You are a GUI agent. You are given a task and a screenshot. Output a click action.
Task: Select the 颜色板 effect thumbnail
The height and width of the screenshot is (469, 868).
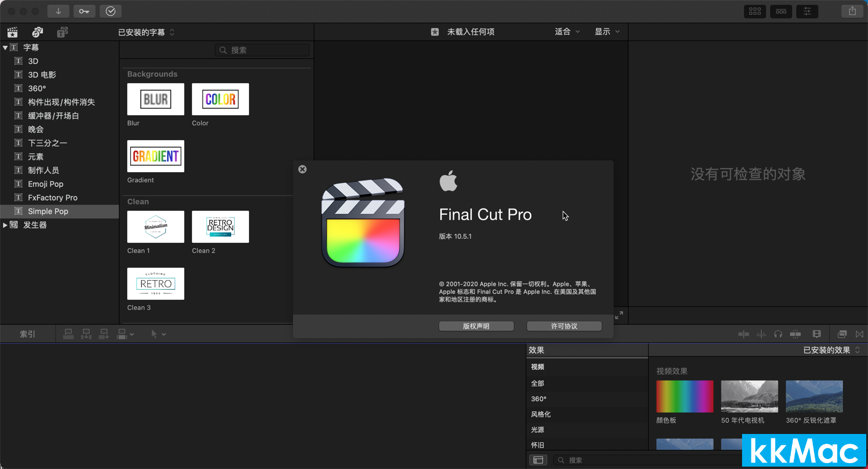(x=684, y=397)
